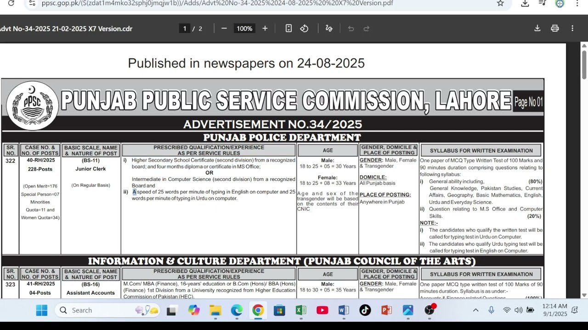Open Chrome's three-dot browser menu
The width and height of the screenshot is (588, 330).
click(x=577, y=3)
